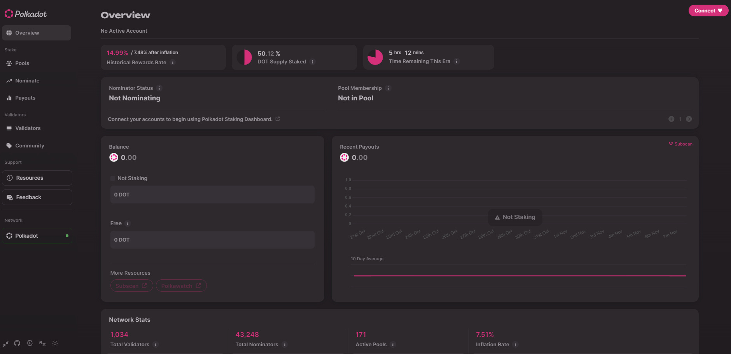Click the Not Staking label on payouts chart

click(x=515, y=217)
